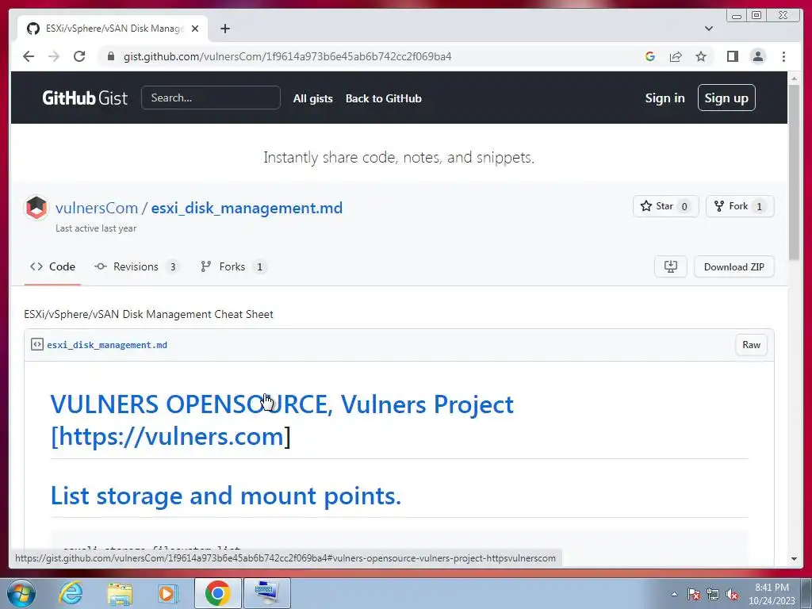This screenshot has width=812, height=609.
Task: Click the page vertical scrollbar thumb
Action: (x=794, y=172)
